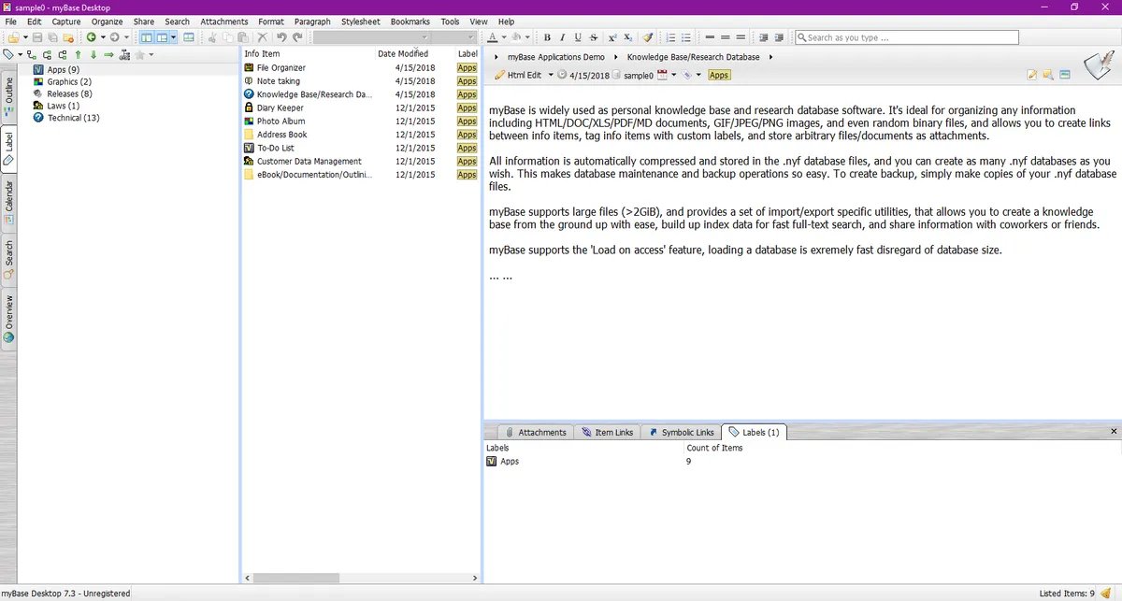Viewport: 1122px width, 601px height.
Task: Click the font color A swatch
Action: point(493,37)
